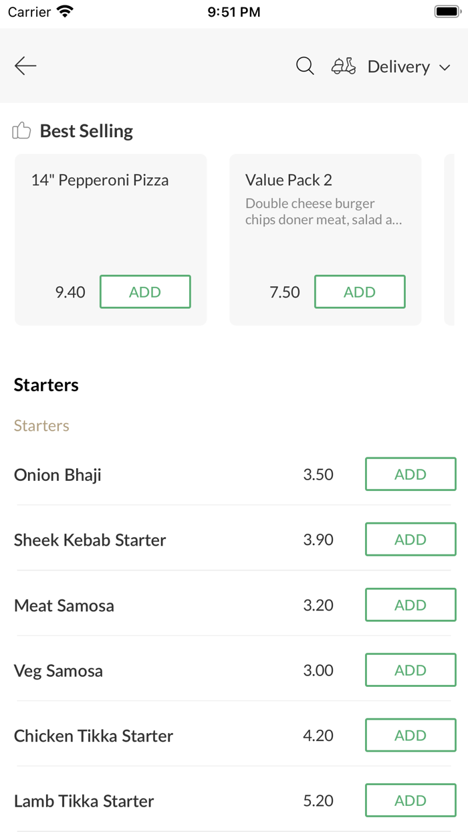Add Sheek Kebab Starter to basket
Viewport: 468px width, 832px height.
pos(411,540)
